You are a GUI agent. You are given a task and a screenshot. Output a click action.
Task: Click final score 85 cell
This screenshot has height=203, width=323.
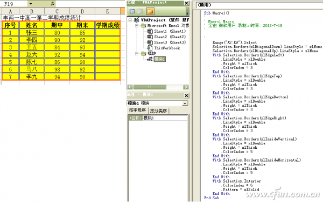coord(82,32)
